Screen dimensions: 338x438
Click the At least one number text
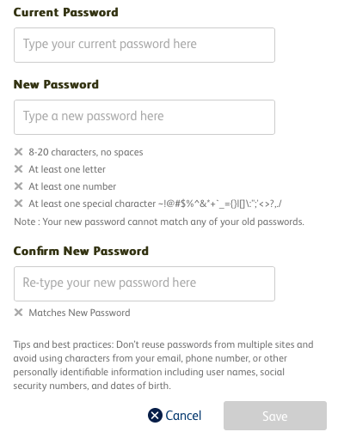click(72, 186)
